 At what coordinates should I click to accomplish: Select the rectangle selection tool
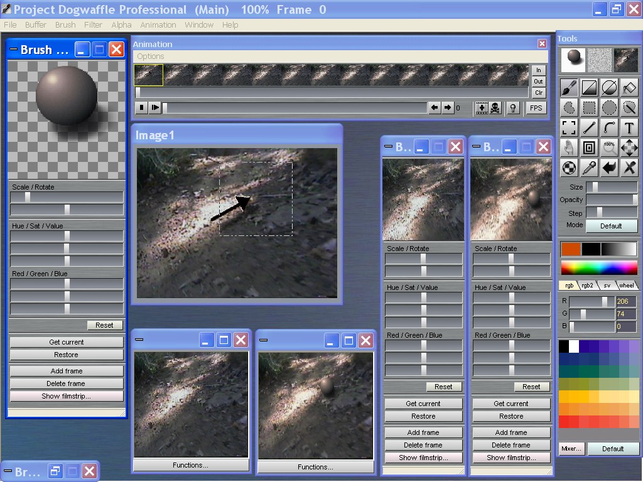coord(589,108)
